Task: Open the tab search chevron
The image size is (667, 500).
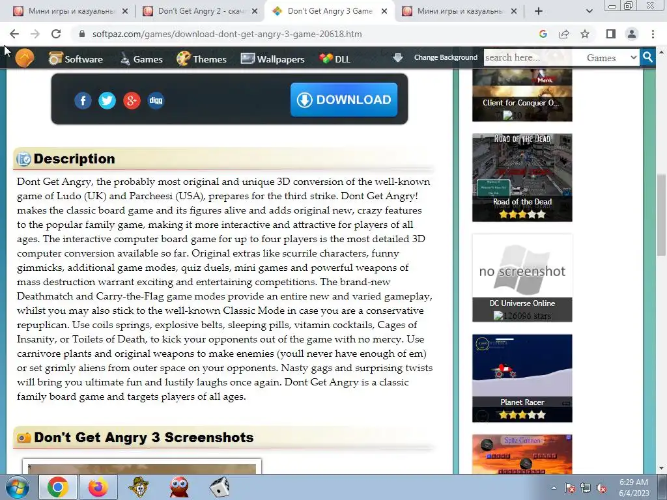Action: [x=589, y=12]
